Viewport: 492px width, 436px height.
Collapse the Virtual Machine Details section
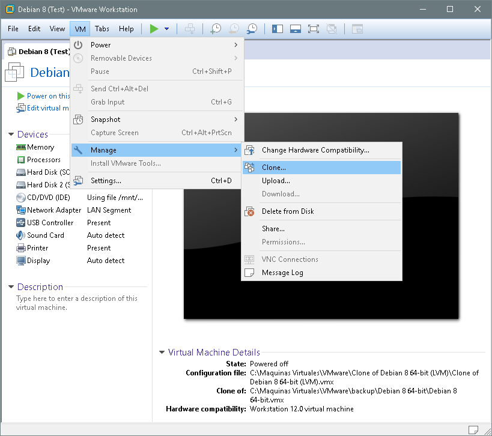coord(162,353)
